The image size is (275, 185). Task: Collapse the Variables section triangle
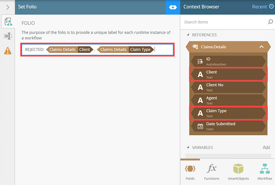coord(188,147)
